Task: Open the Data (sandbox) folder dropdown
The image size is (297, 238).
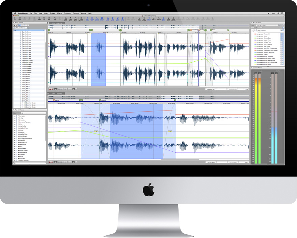Action: click(20, 28)
